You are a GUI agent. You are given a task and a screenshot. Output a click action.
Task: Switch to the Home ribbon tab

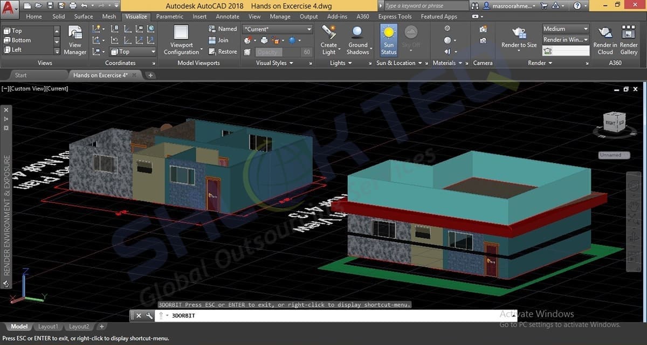click(34, 17)
